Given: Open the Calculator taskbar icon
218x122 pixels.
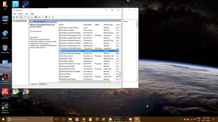Looking at the screenshot, I should (90, 119).
